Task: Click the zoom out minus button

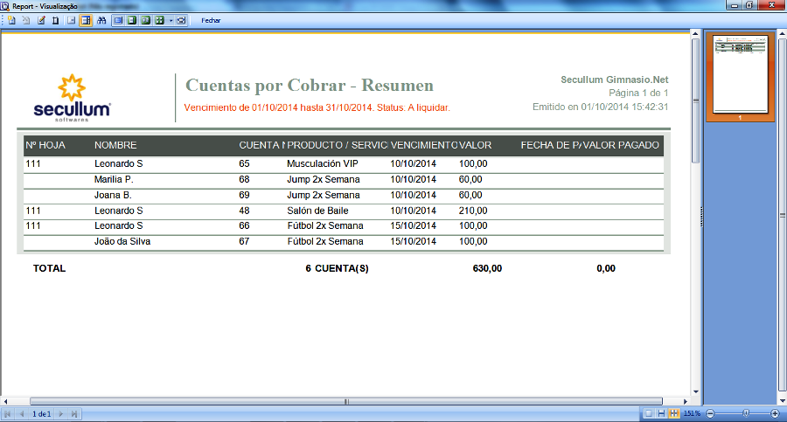Action: [x=710, y=413]
